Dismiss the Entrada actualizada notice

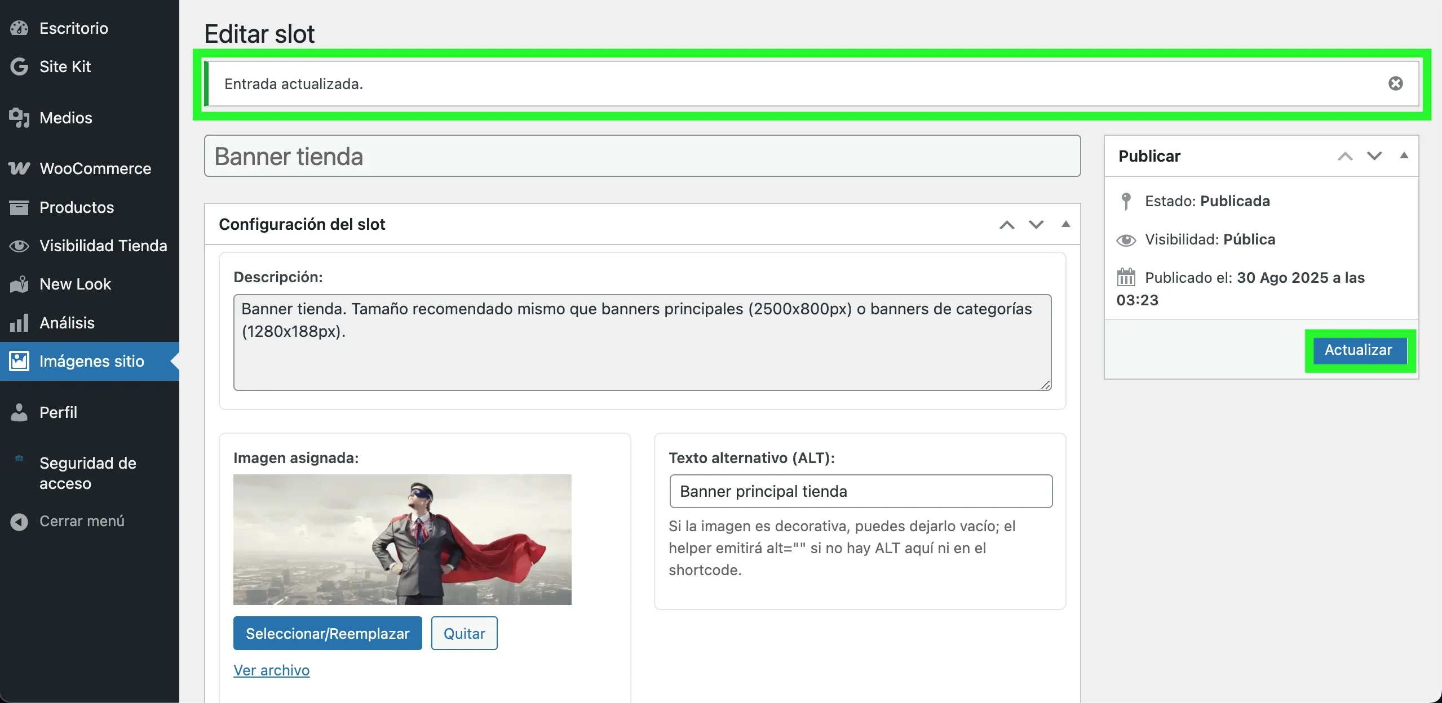(x=1395, y=83)
